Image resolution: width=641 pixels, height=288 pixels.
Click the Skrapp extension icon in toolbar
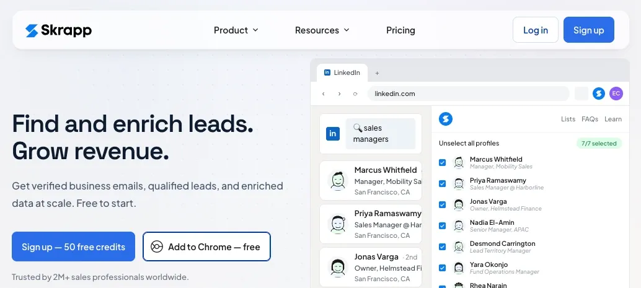click(599, 94)
